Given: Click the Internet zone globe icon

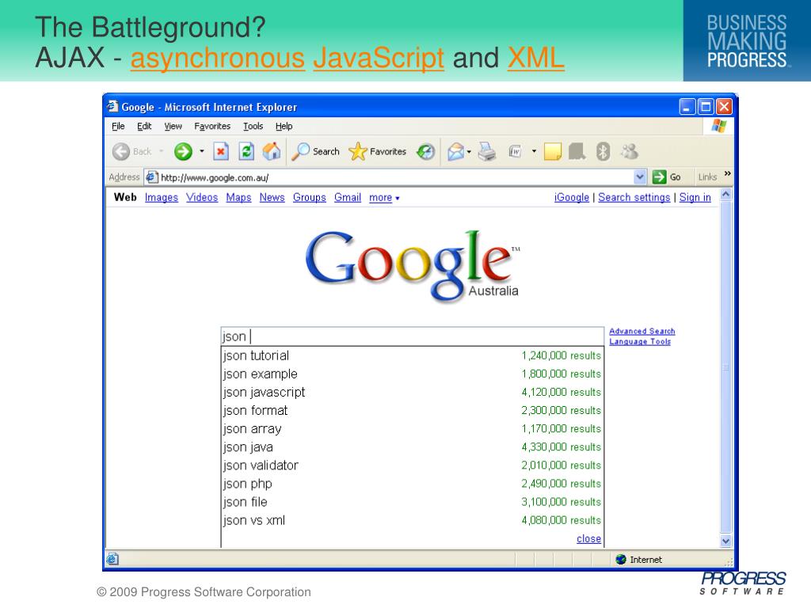Looking at the screenshot, I should pyautogui.click(x=621, y=560).
